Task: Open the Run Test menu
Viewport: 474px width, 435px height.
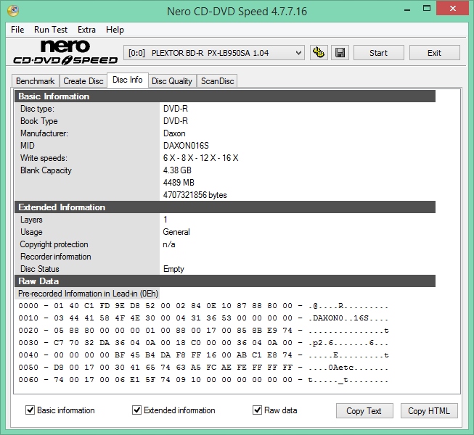Action: (x=51, y=30)
